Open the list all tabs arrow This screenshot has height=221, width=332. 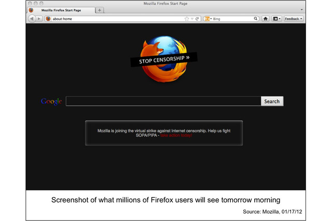point(301,10)
